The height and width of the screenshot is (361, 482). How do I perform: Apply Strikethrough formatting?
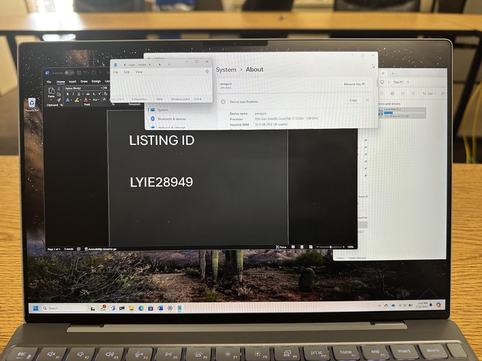click(88, 94)
